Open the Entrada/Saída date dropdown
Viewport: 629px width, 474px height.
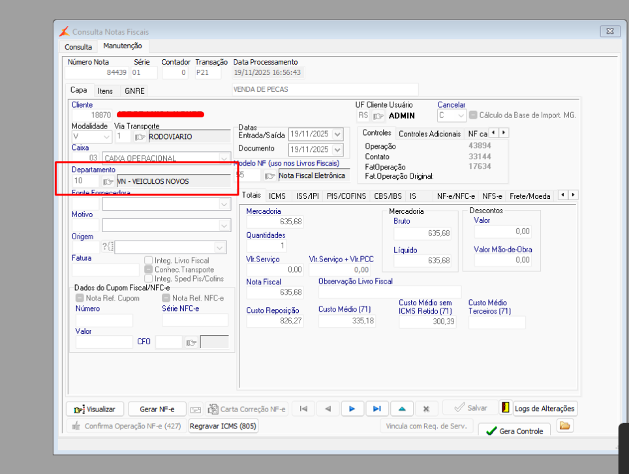337,135
